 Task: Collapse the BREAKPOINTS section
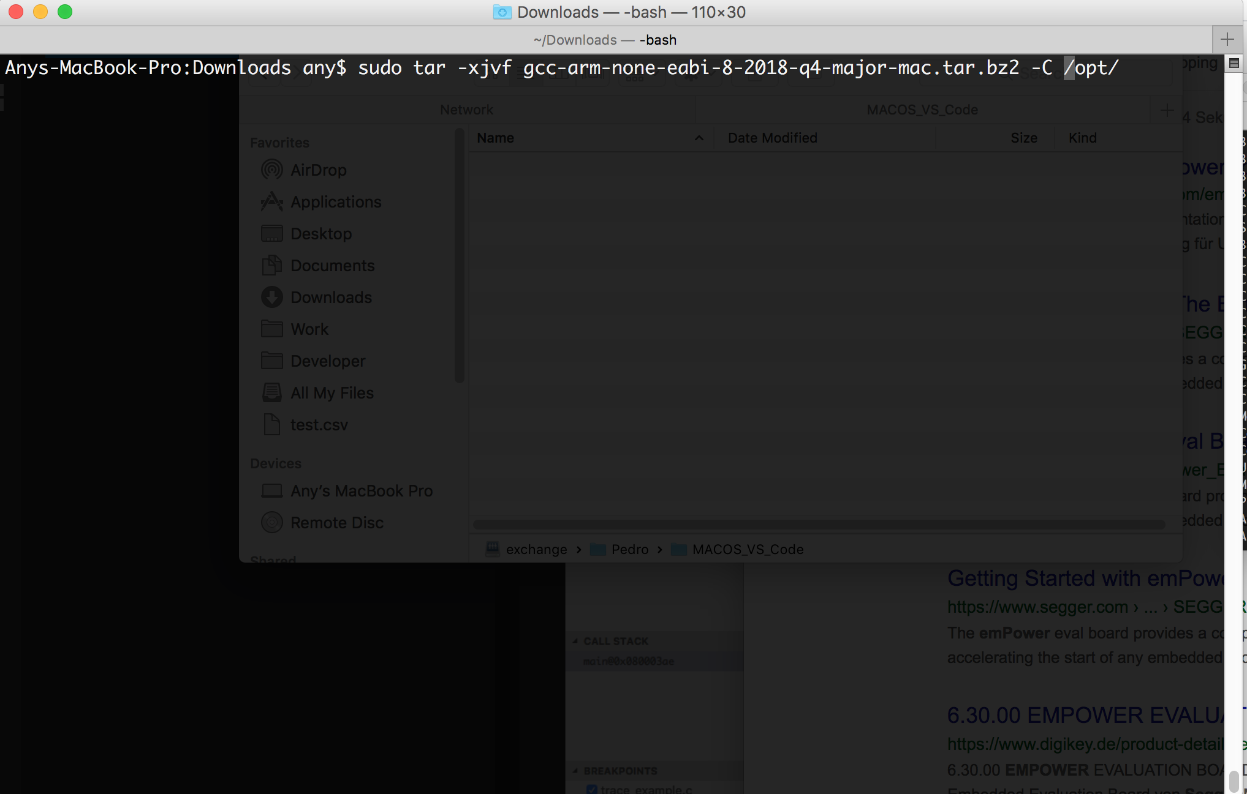tap(575, 771)
